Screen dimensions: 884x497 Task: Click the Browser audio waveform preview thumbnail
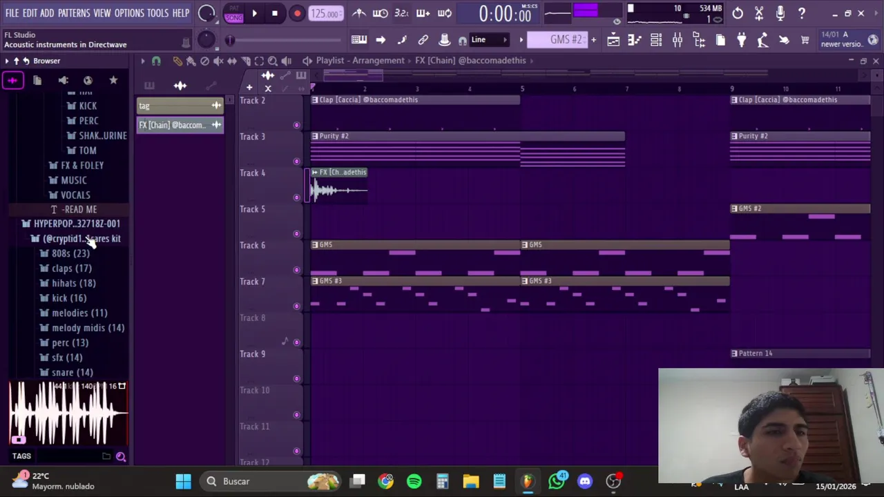click(69, 413)
